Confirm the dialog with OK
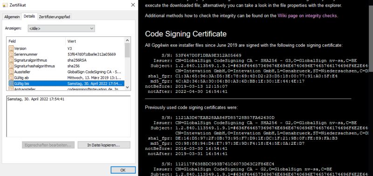 point(123,170)
